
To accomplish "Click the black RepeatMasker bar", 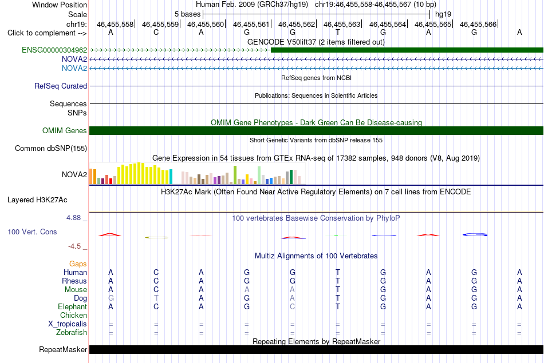I will pos(316,349).
